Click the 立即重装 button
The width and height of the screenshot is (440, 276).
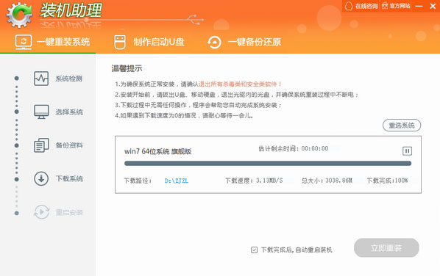click(386, 247)
